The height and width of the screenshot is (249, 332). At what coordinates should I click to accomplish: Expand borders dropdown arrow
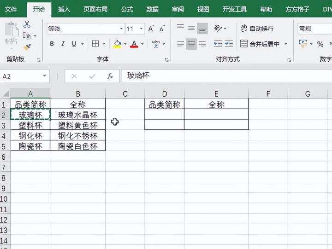click(x=104, y=44)
